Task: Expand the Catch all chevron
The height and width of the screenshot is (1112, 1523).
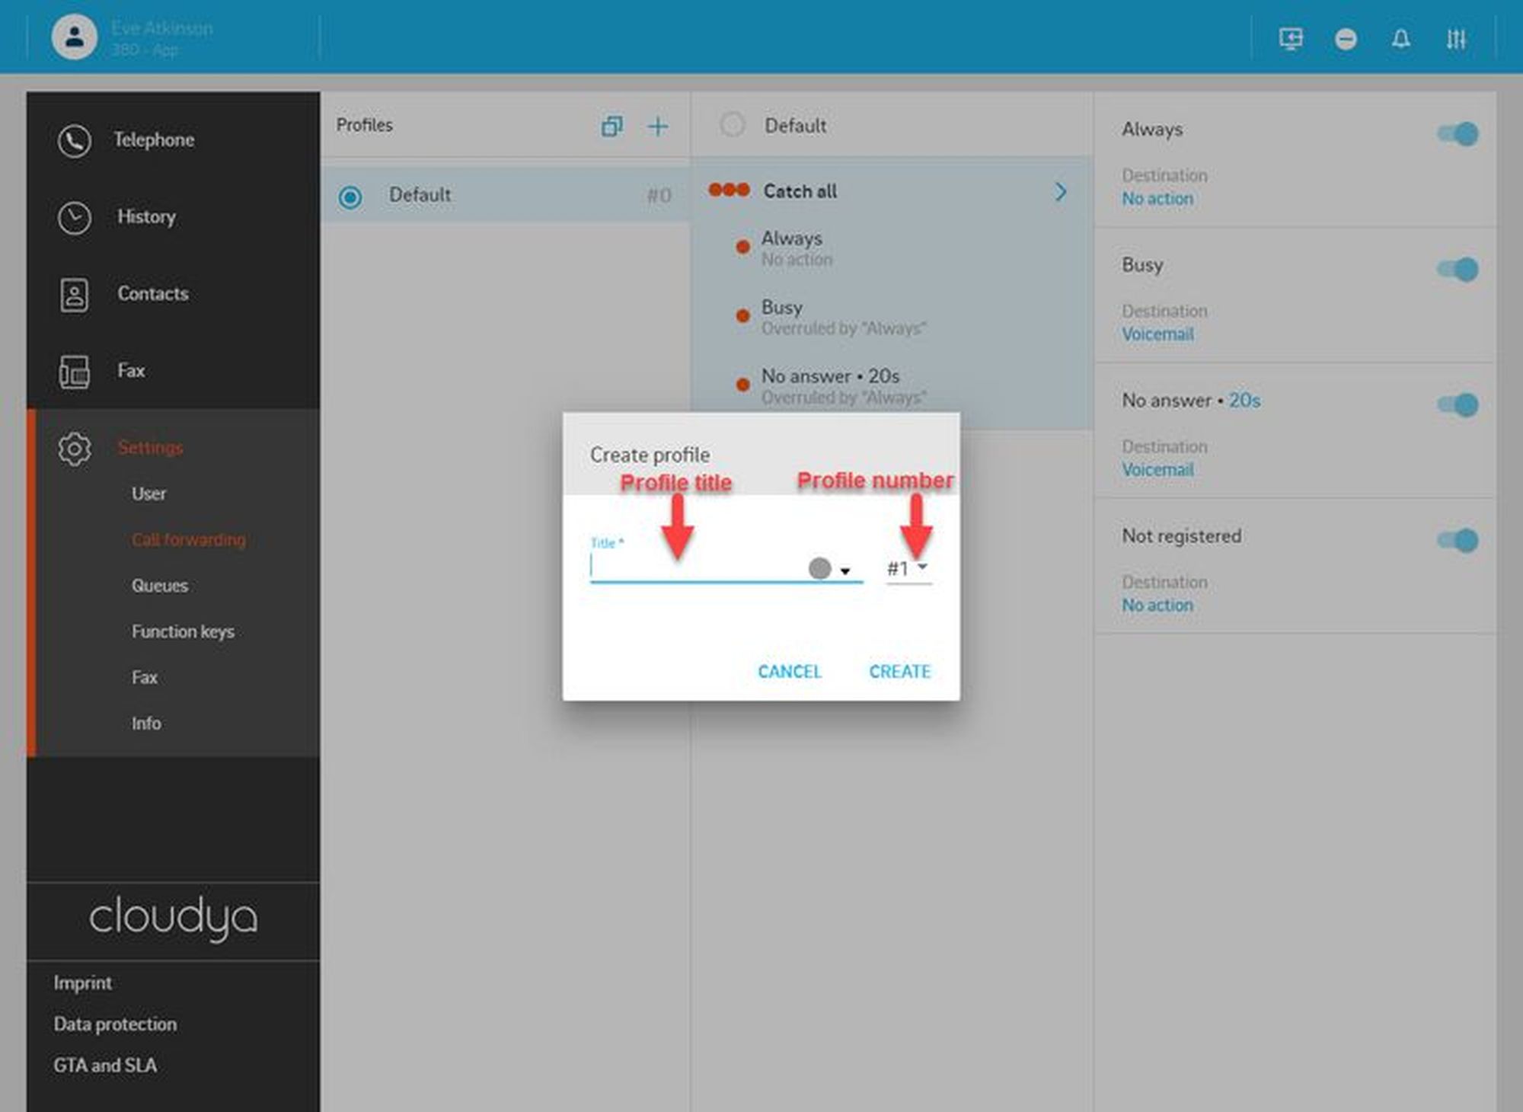Action: (1061, 192)
